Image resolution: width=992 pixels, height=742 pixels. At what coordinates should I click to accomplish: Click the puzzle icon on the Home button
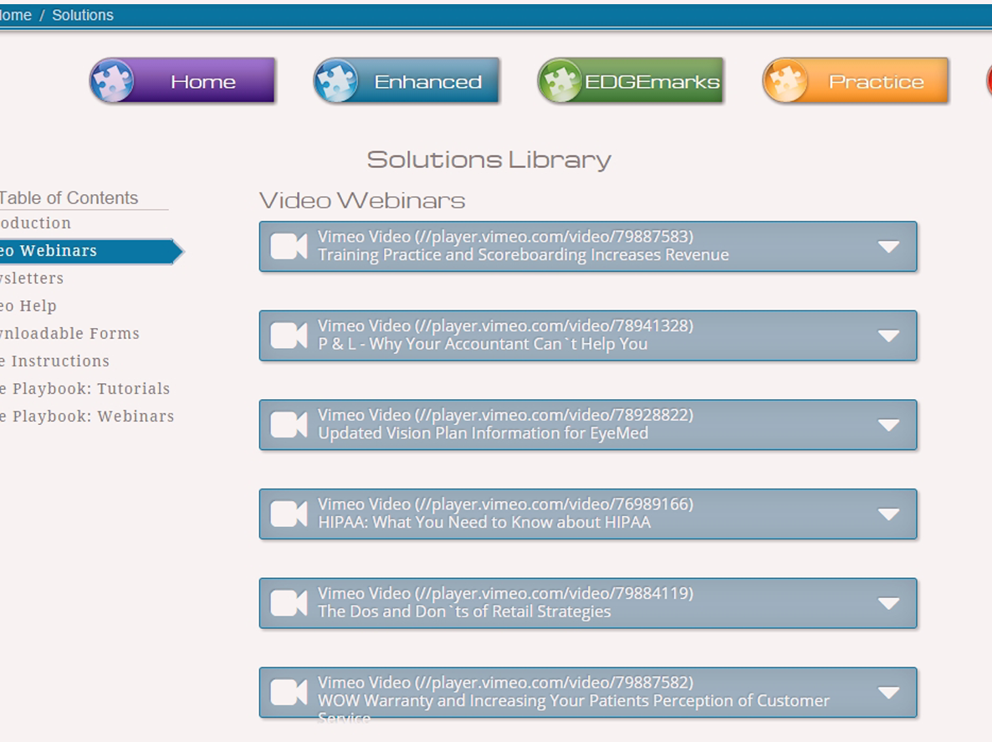(113, 81)
